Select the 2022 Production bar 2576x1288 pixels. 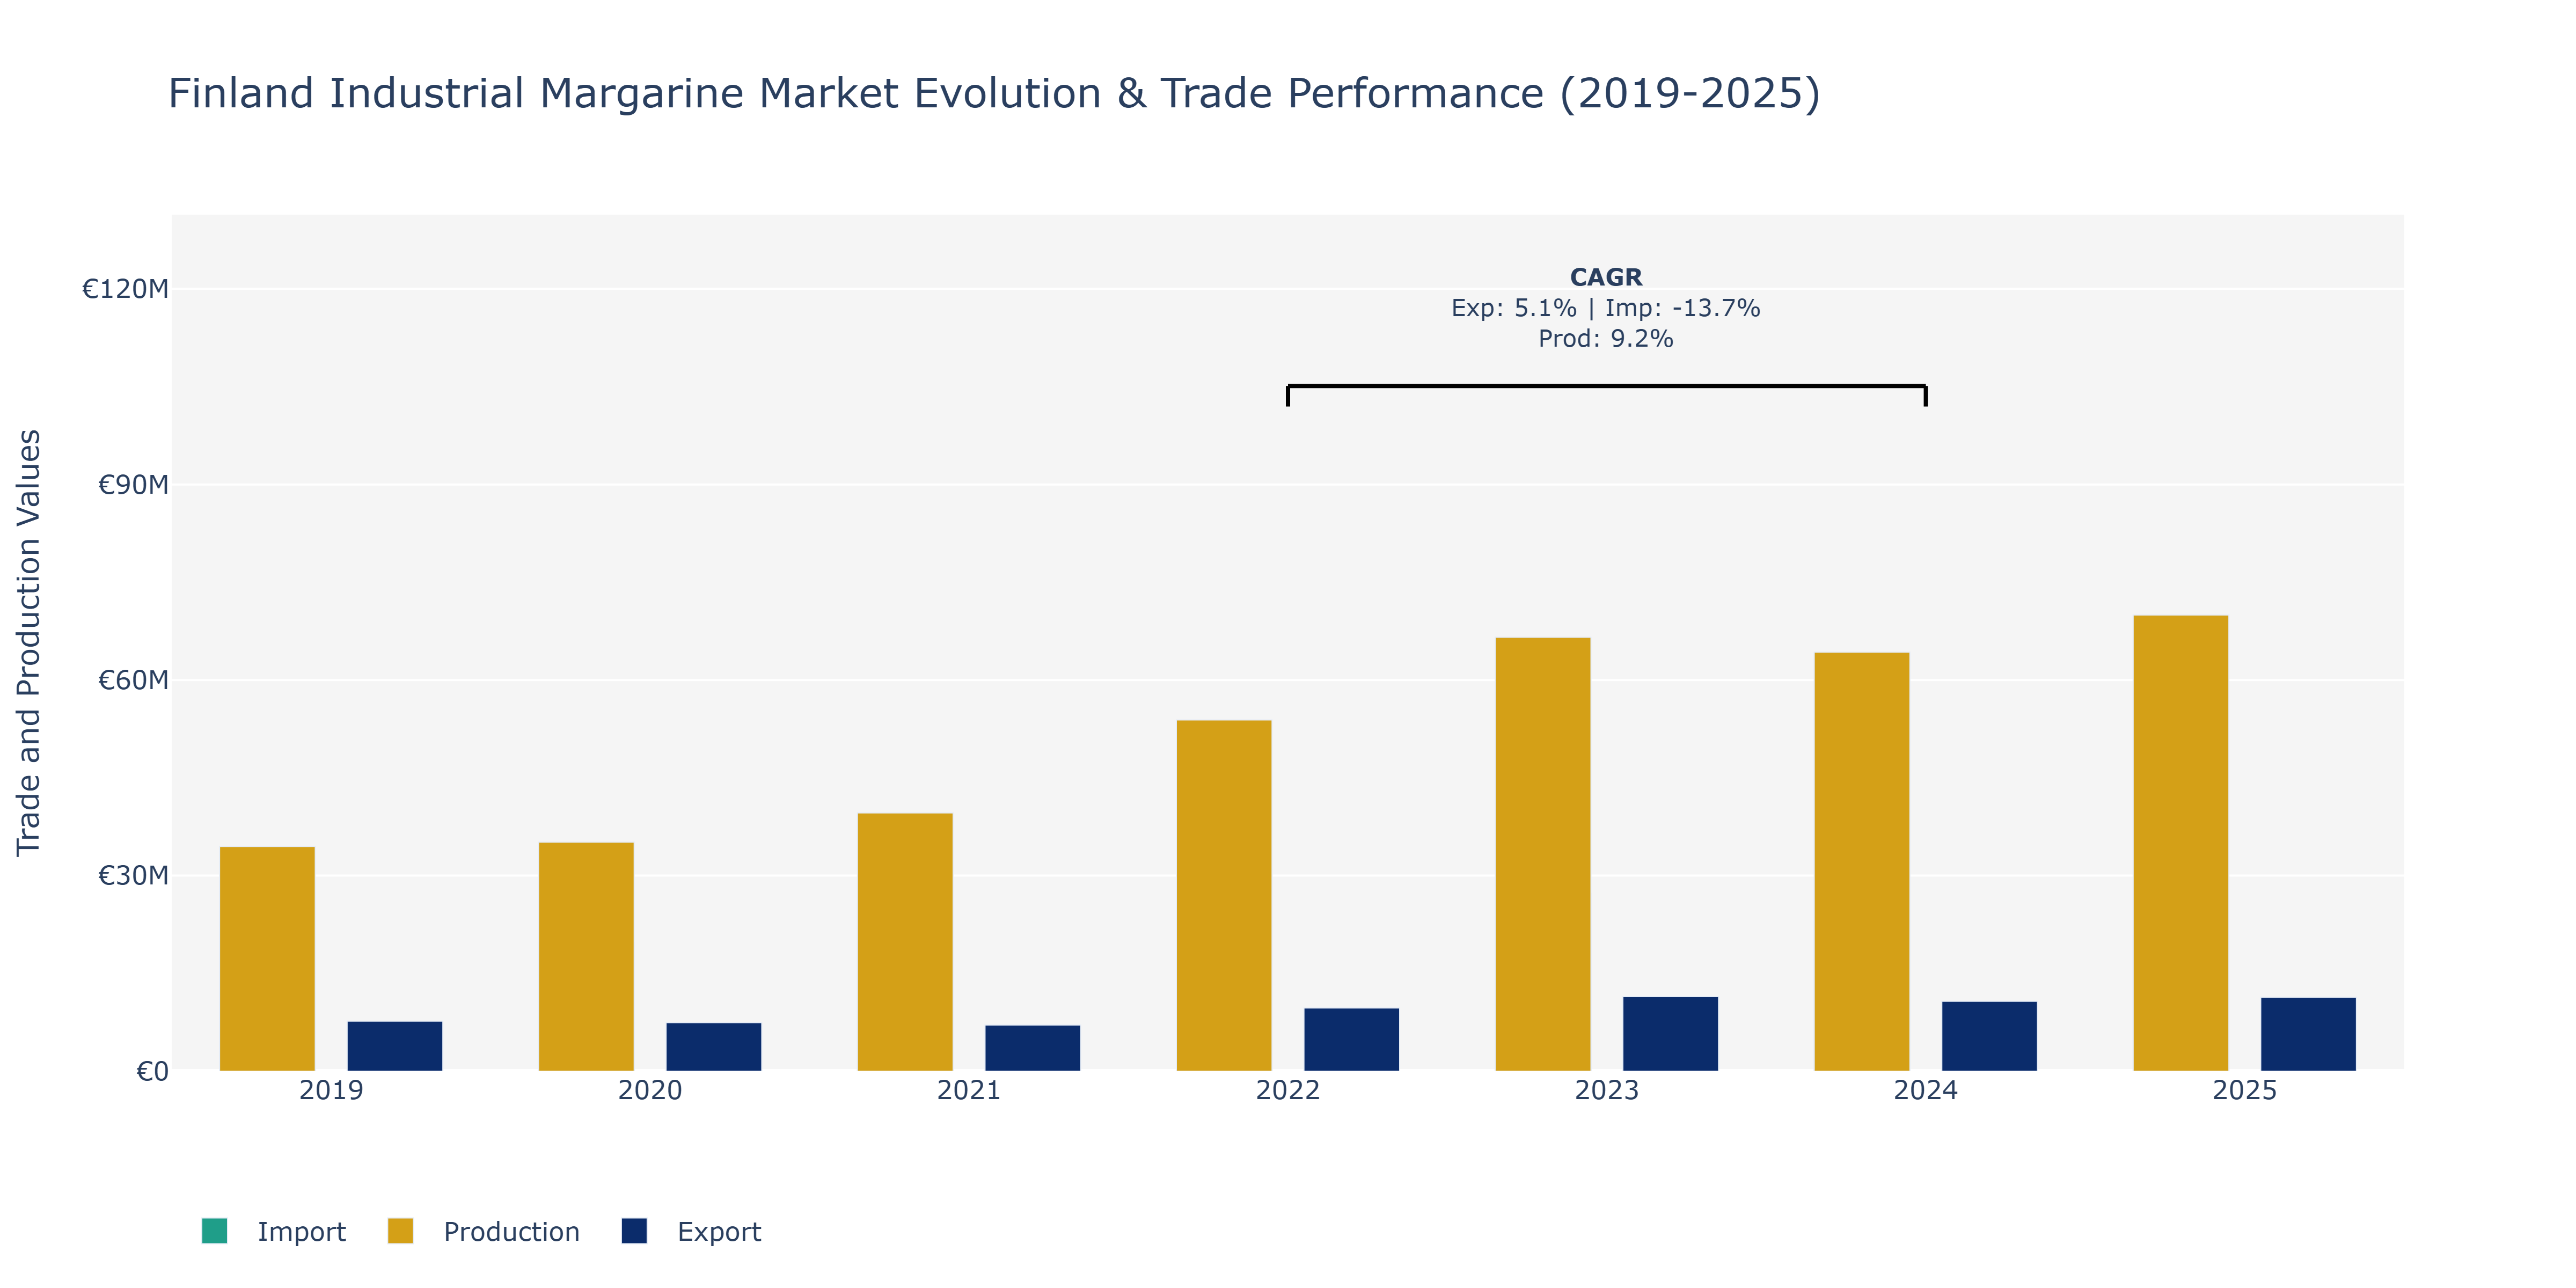[x=1224, y=896]
